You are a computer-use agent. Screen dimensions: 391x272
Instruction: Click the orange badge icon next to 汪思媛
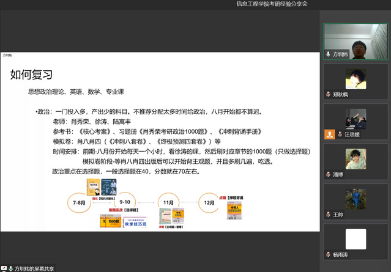click(329, 134)
